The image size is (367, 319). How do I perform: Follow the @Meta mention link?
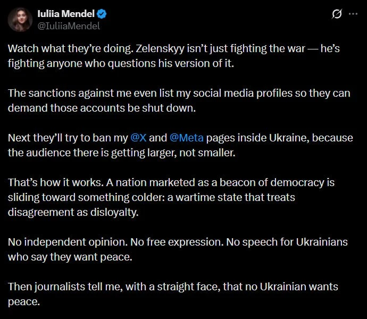(x=186, y=138)
